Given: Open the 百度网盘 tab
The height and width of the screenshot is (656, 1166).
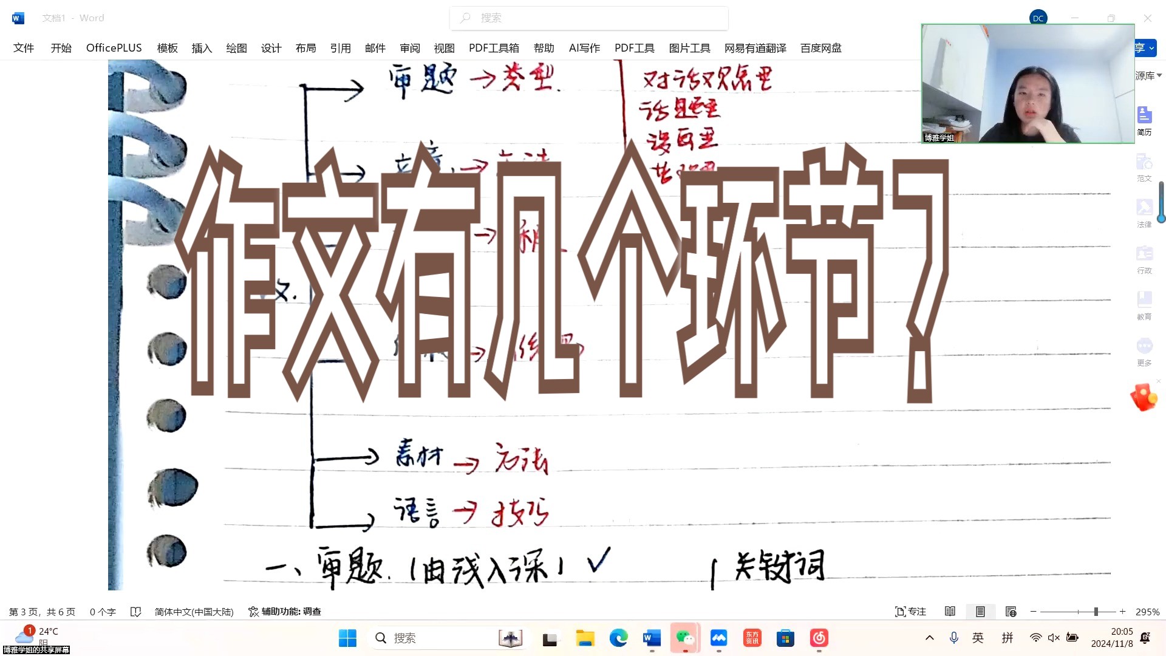Looking at the screenshot, I should pos(820,48).
